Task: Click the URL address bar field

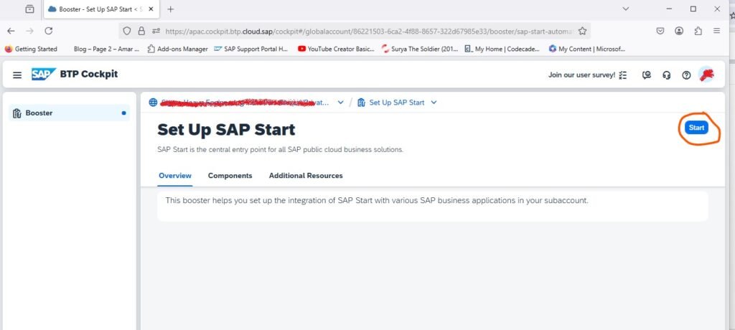Action: coord(355,31)
